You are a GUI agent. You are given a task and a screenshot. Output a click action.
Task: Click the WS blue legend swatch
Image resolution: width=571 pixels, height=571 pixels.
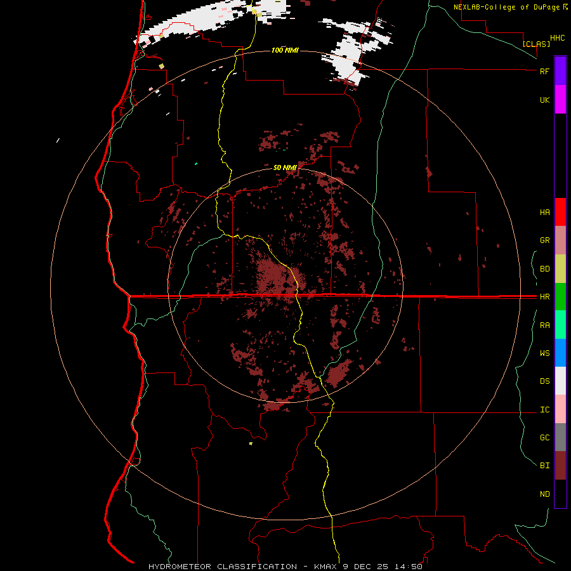tap(560, 353)
